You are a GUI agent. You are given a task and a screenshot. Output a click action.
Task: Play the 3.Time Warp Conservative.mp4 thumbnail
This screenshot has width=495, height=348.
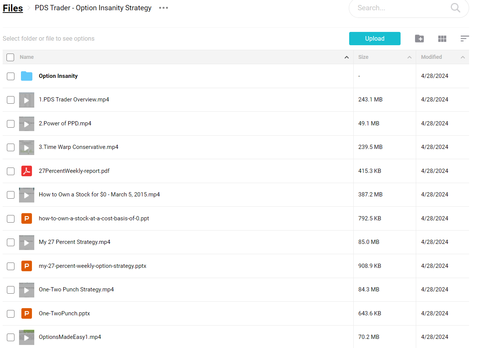tap(27, 147)
